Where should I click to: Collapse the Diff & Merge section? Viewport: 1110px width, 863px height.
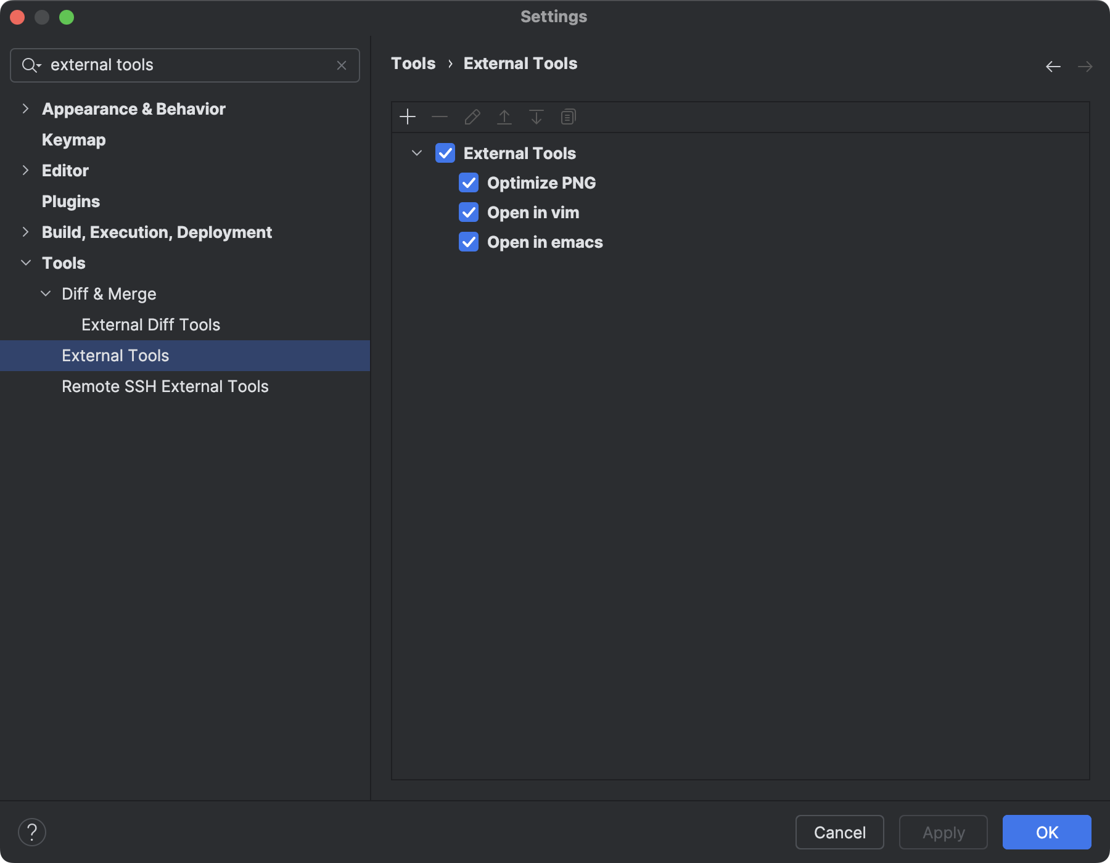pyautogui.click(x=46, y=293)
